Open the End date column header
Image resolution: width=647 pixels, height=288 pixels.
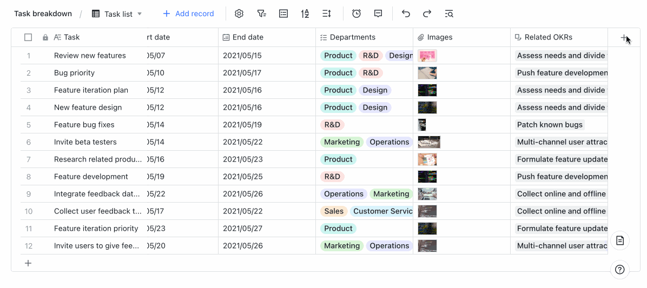click(x=248, y=37)
